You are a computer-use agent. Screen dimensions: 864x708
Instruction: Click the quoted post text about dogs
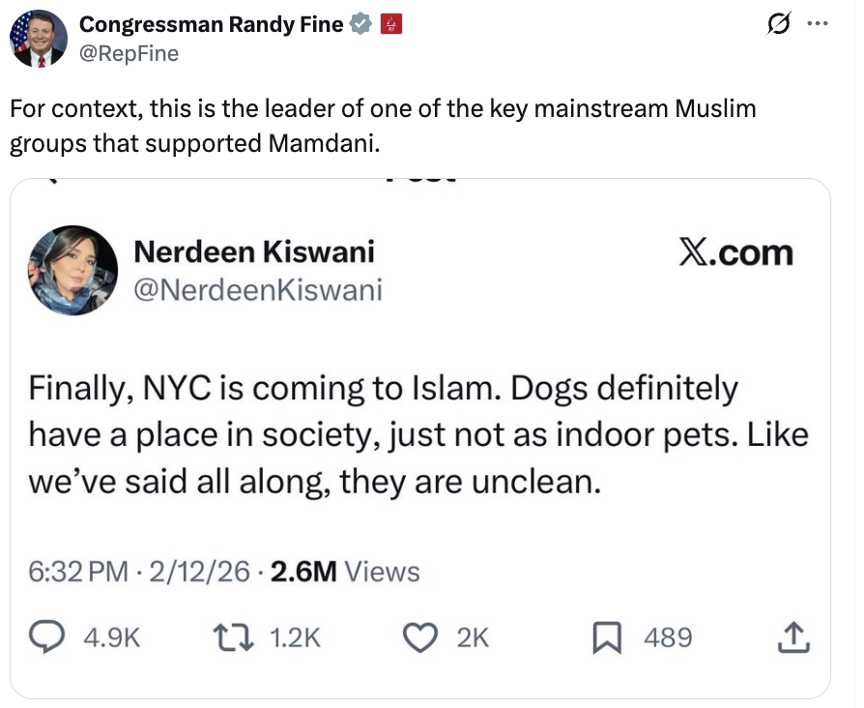click(418, 434)
